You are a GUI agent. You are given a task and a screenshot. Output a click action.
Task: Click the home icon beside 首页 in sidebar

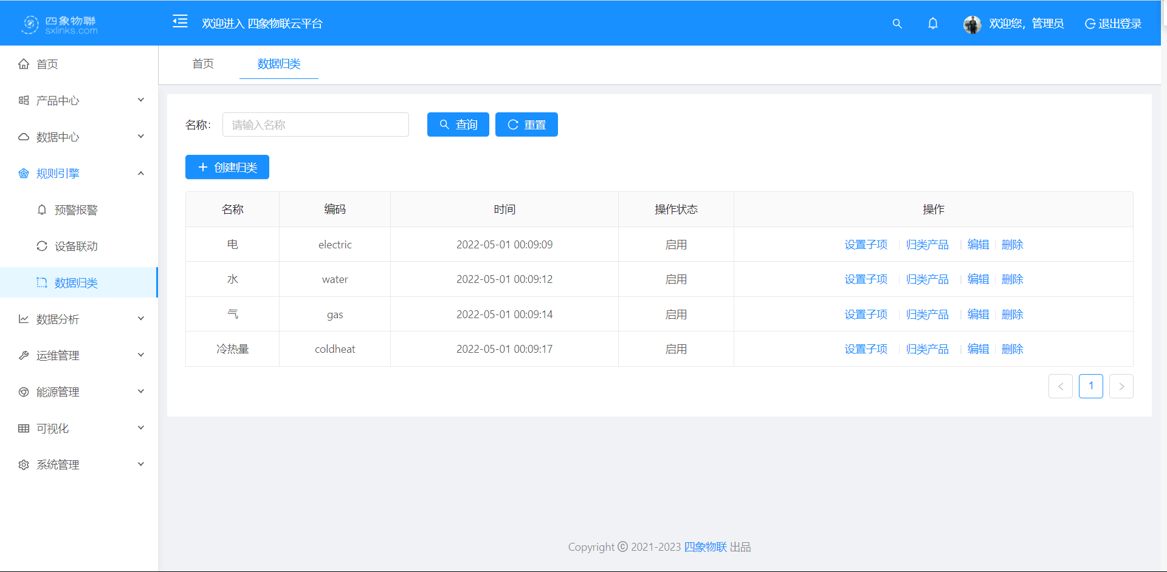click(x=24, y=64)
